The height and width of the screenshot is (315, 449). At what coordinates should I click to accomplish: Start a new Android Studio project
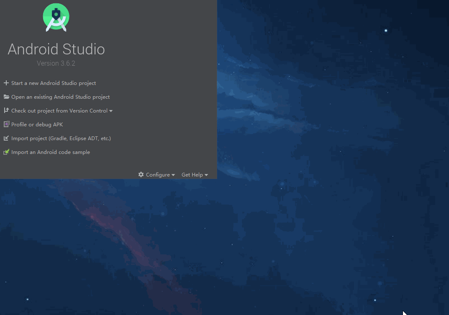click(x=54, y=83)
